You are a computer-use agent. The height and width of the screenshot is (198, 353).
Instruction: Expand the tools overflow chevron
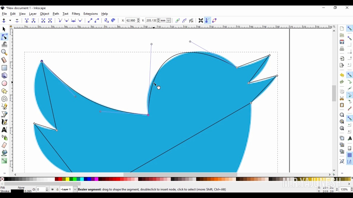(x=4, y=174)
